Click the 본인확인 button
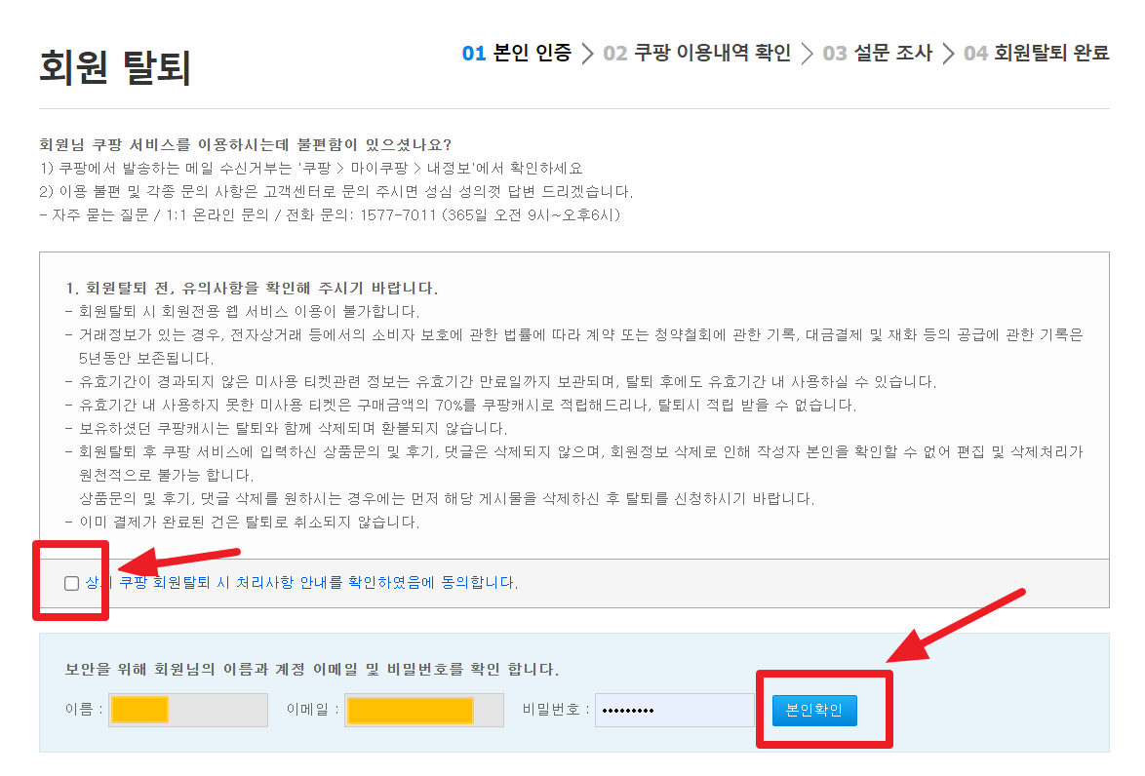 click(814, 711)
